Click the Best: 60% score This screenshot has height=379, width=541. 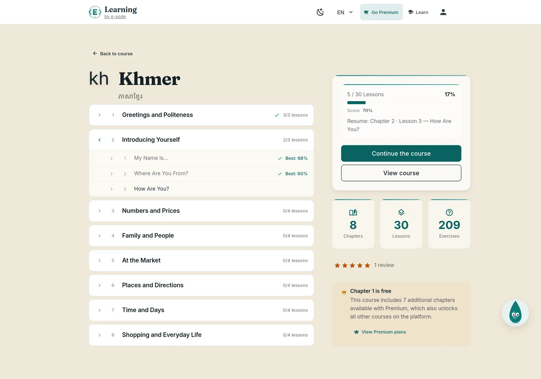pos(297,174)
